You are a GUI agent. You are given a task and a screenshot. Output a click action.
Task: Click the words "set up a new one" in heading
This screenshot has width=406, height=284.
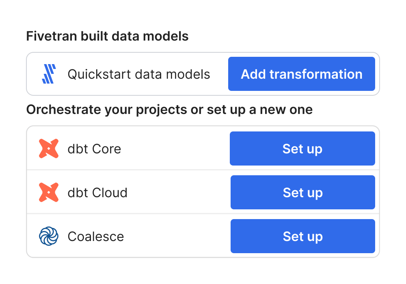click(260, 110)
